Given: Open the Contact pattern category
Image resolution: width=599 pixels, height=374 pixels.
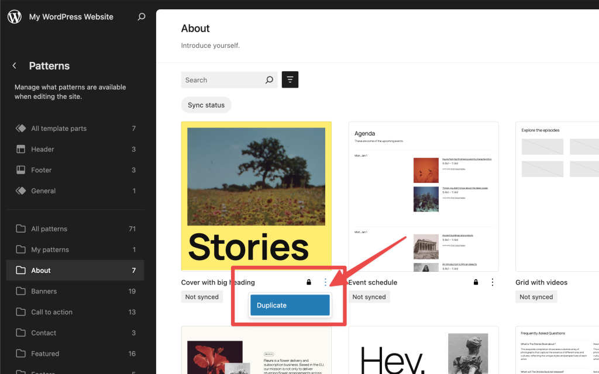Looking at the screenshot, I should 43,333.
